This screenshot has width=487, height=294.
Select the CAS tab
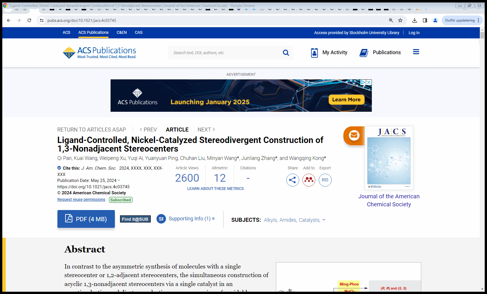pyautogui.click(x=139, y=32)
